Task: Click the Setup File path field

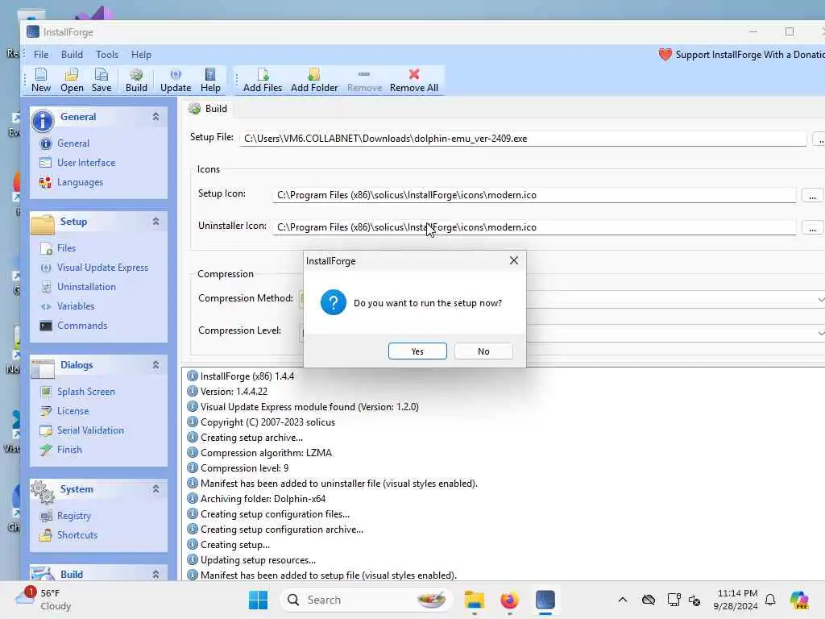Action: (523, 139)
